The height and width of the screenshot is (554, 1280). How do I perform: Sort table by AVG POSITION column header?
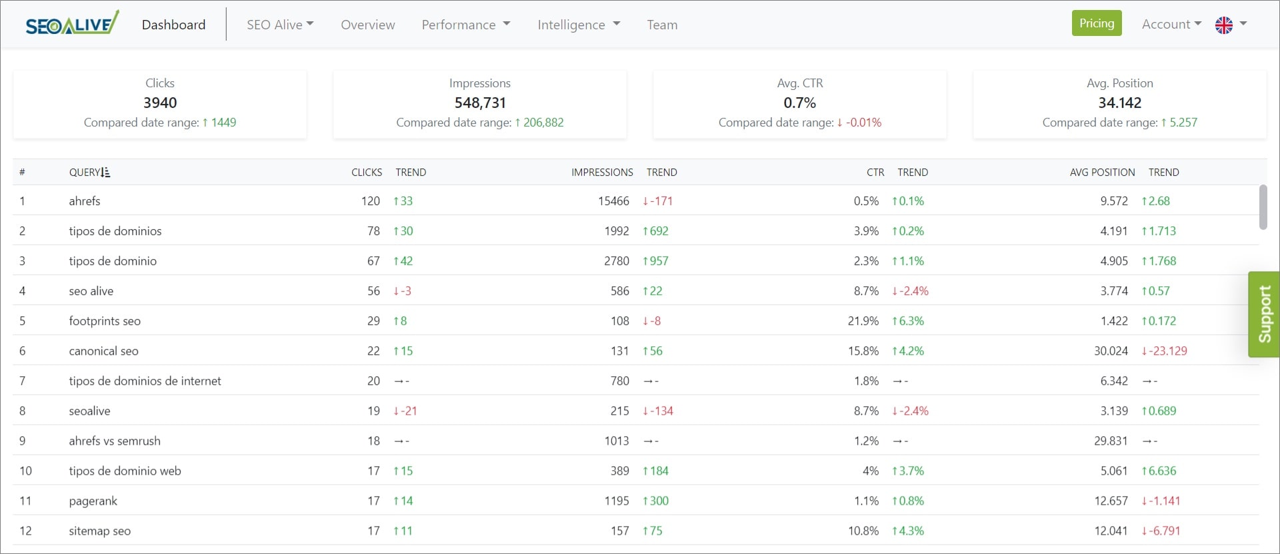pyautogui.click(x=1102, y=172)
